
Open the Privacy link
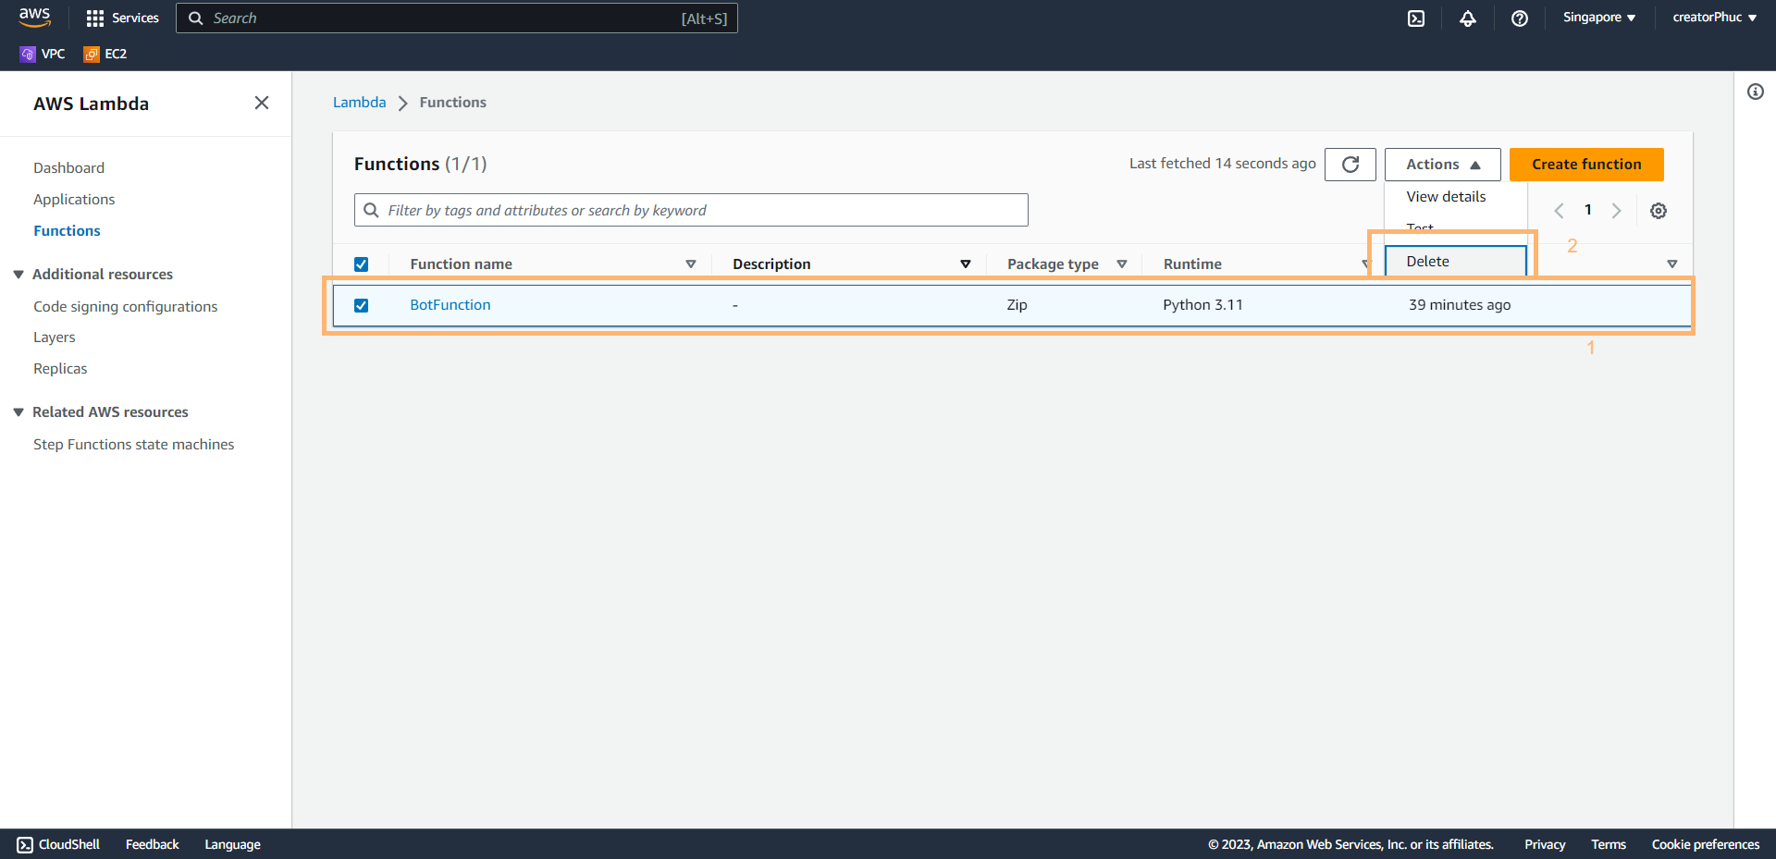click(x=1545, y=844)
